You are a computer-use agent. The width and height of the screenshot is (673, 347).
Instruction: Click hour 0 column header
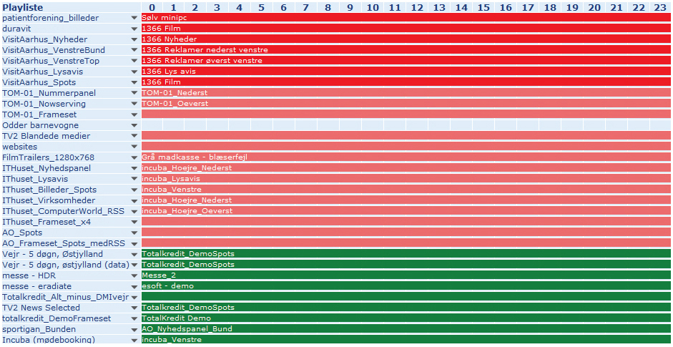tap(152, 7)
